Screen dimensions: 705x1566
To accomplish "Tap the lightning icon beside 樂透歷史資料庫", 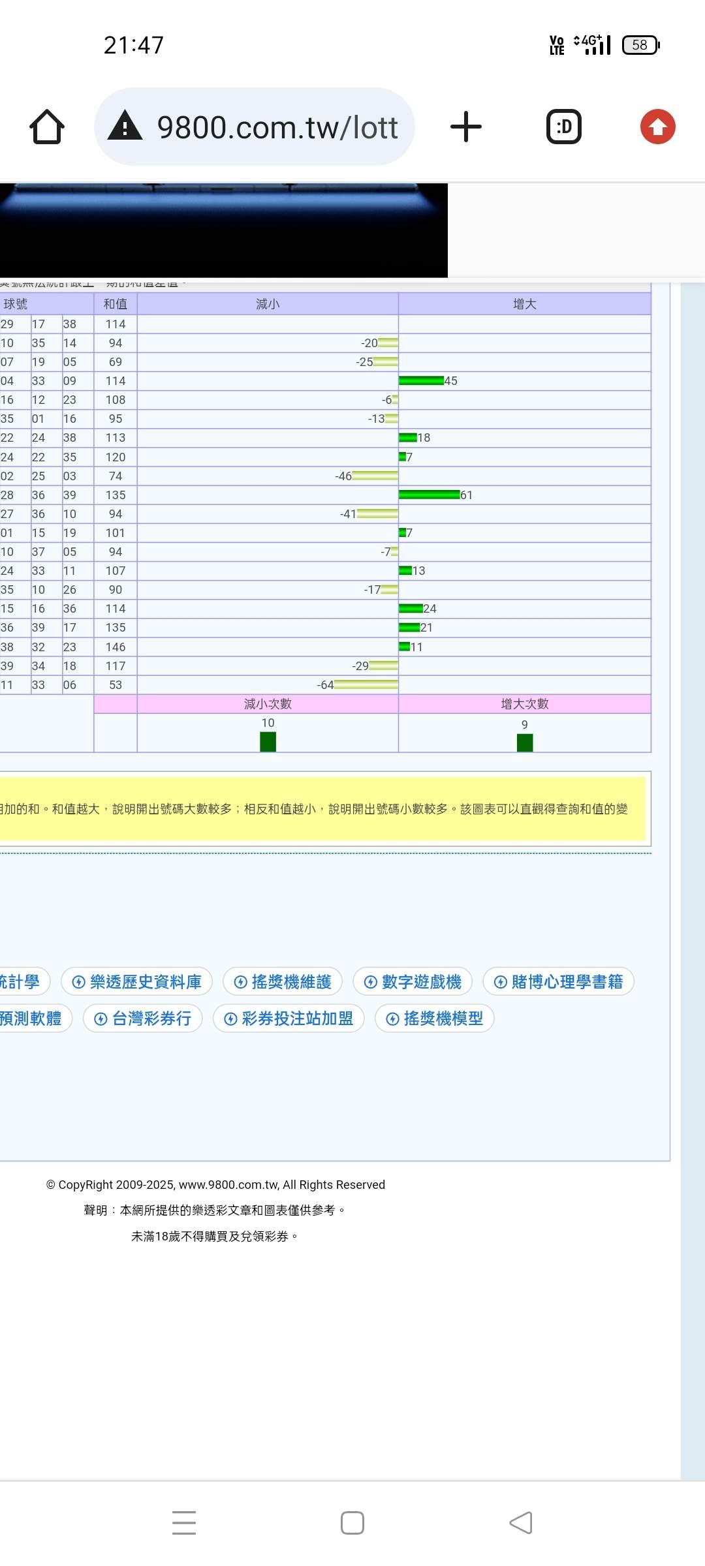I will [79, 982].
